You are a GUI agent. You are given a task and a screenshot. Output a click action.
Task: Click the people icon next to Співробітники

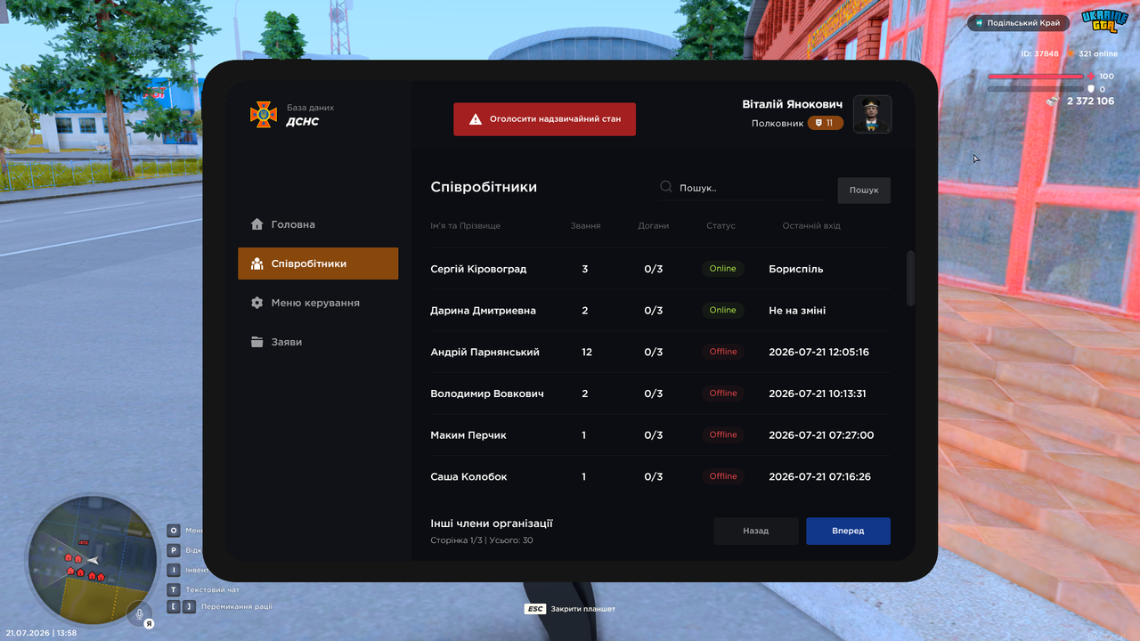pos(256,264)
